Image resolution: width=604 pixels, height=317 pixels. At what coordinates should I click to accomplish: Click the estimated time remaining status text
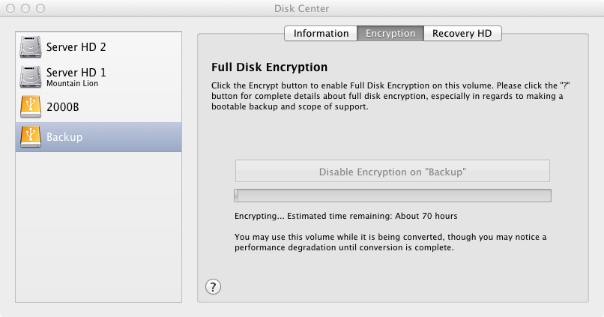pos(345,216)
